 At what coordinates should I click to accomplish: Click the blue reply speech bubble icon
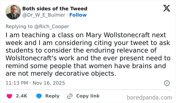click(39, 96)
